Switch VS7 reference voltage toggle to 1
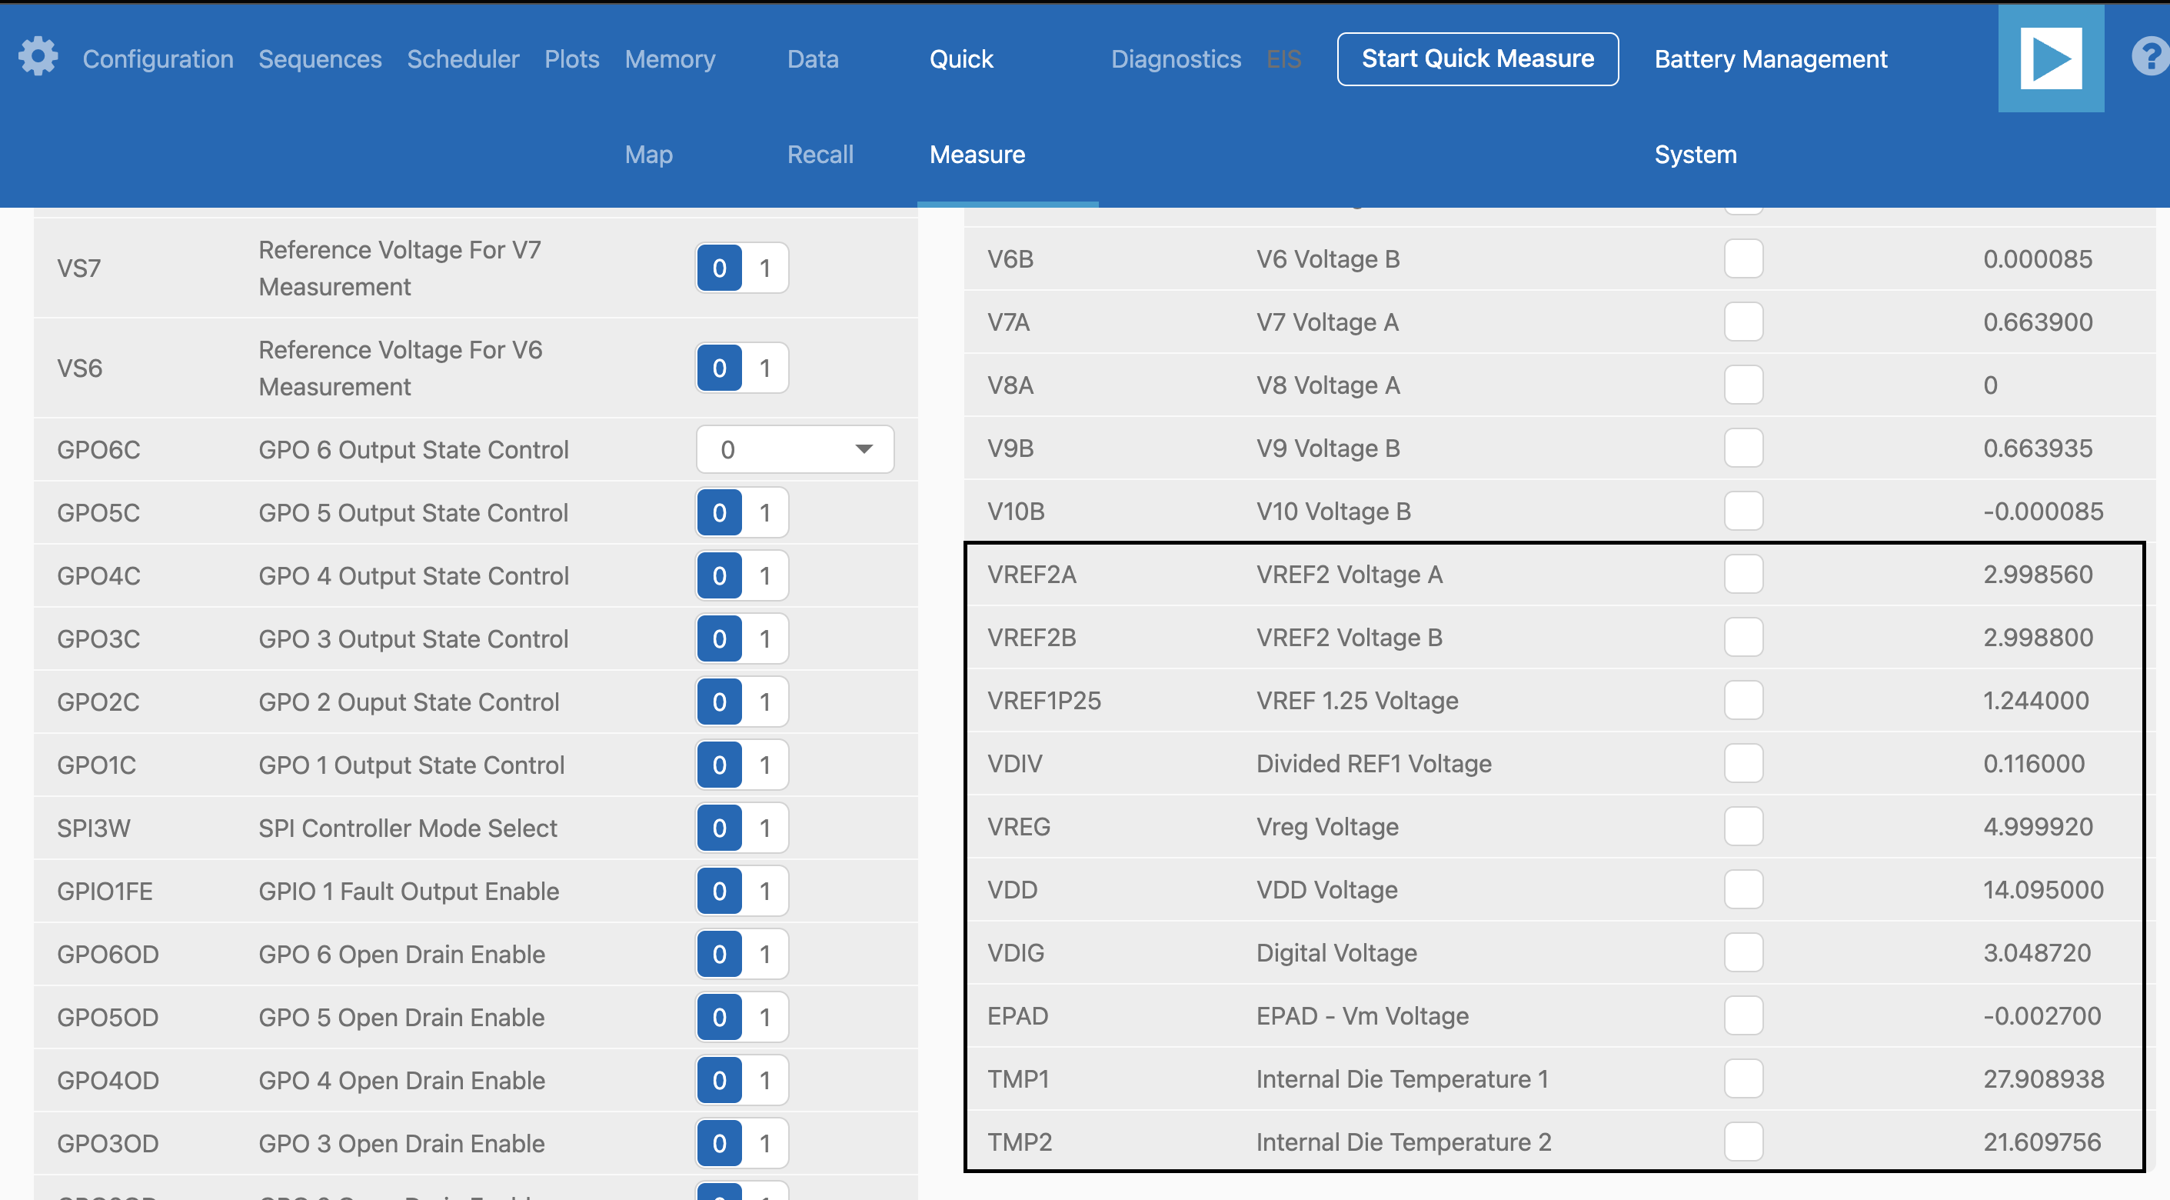 click(x=765, y=267)
